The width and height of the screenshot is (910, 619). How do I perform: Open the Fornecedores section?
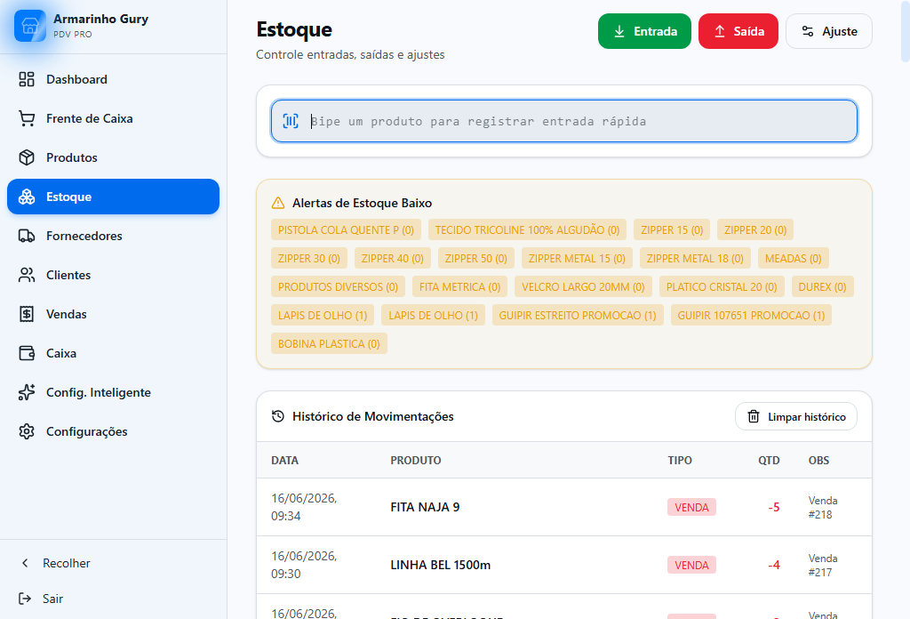(x=113, y=236)
